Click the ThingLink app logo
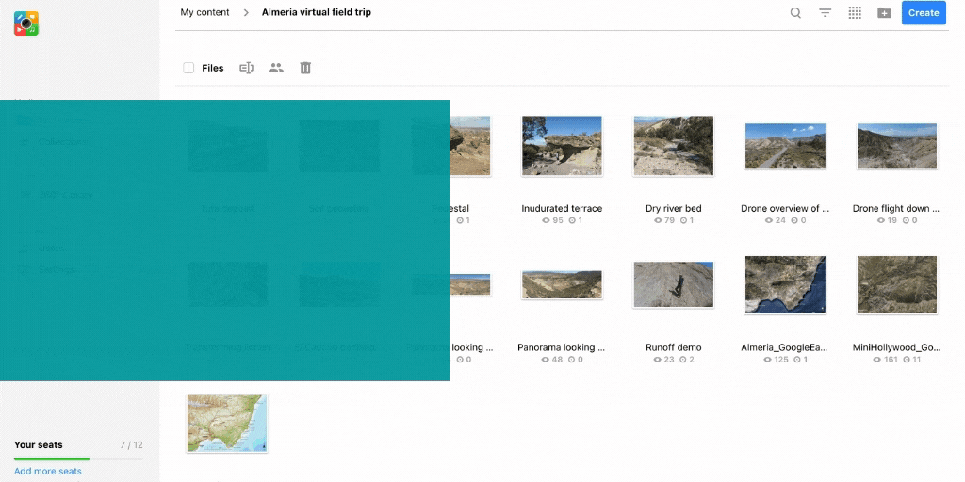This screenshot has height=482, width=965. [x=26, y=24]
